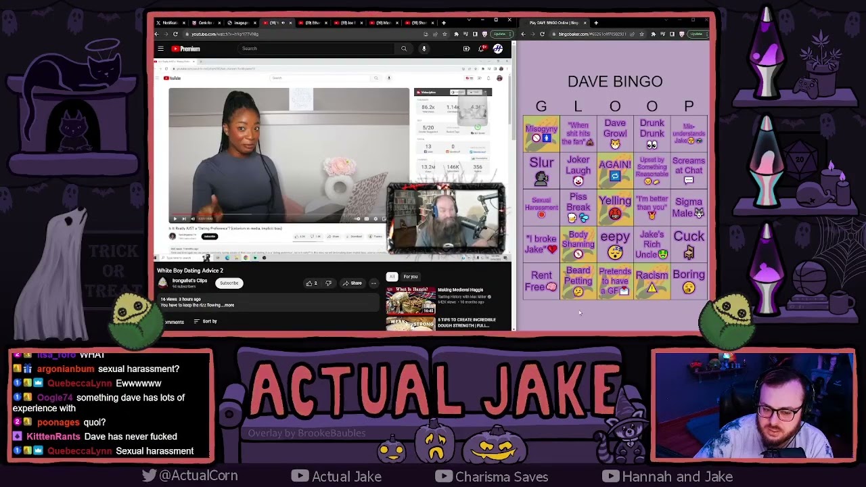Toggle the Slur bingo square

pyautogui.click(x=541, y=170)
